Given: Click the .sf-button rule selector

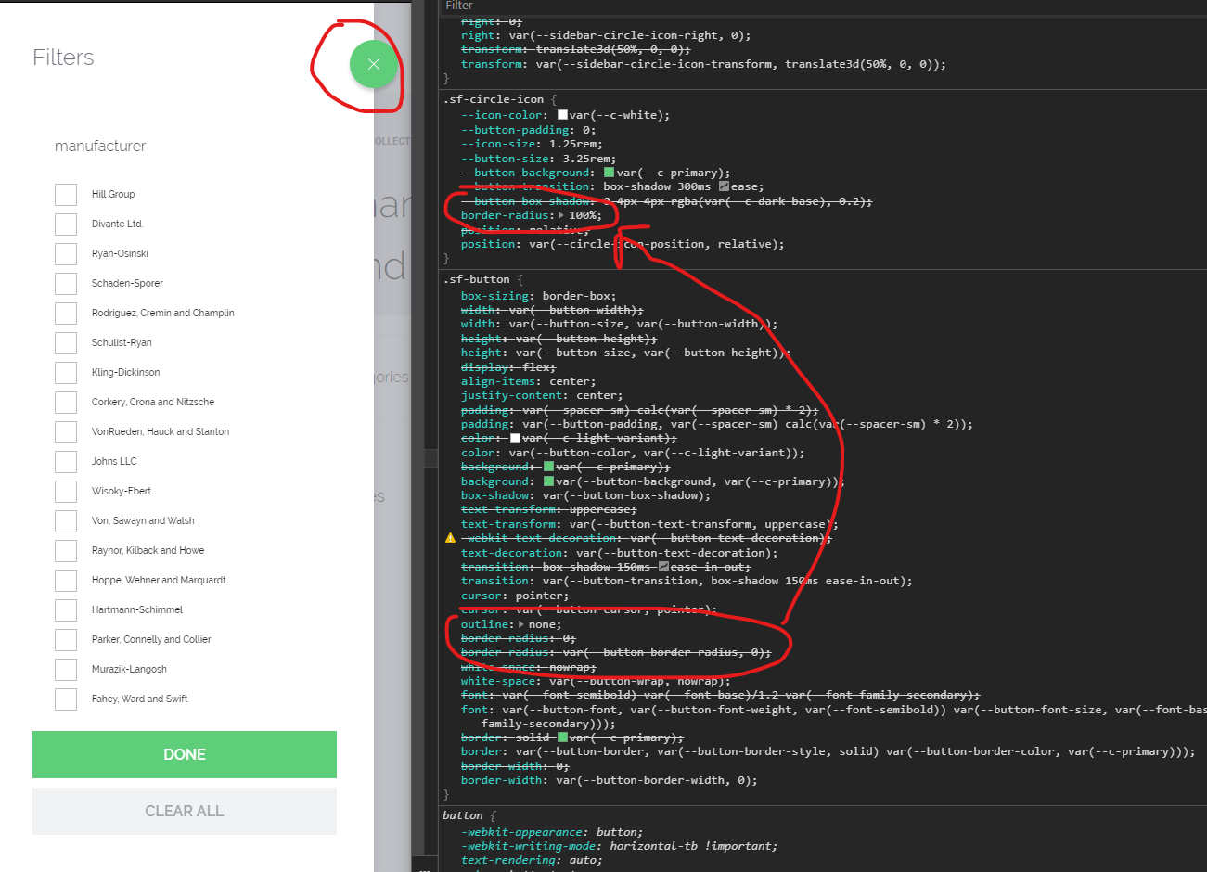Looking at the screenshot, I should click(476, 278).
